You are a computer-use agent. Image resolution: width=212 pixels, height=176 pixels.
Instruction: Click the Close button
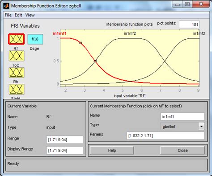tap(182, 150)
